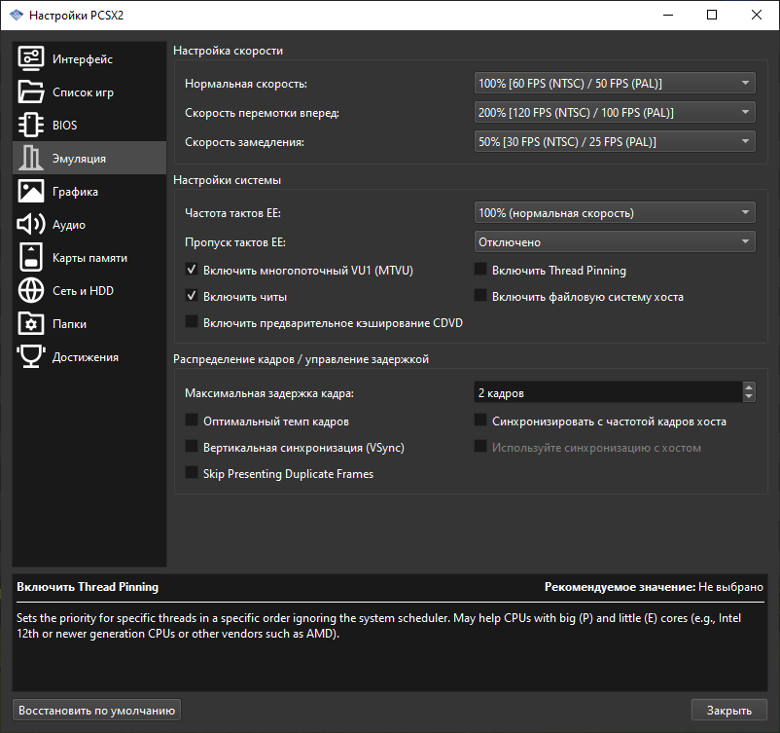Open Карты памяти settings

pyautogui.click(x=89, y=257)
